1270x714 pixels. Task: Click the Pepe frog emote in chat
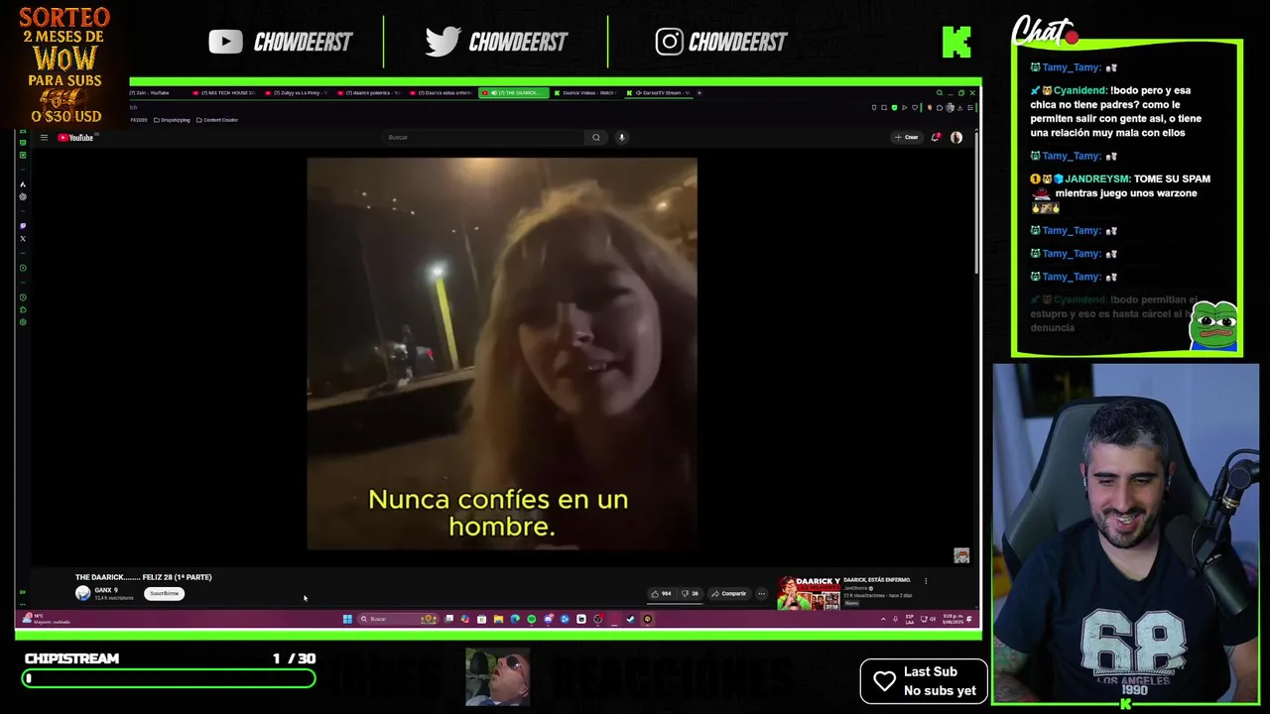click(1215, 327)
